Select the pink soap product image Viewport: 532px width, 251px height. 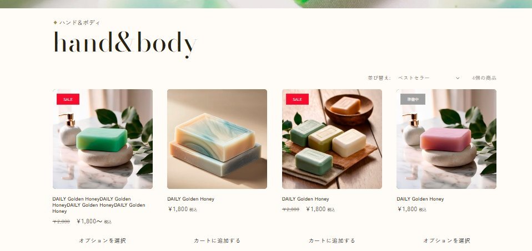pyautogui.click(x=446, y=139)
